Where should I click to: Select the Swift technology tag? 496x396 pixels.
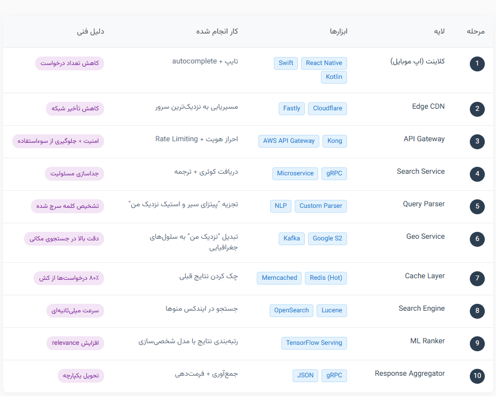tap(286, 63)
